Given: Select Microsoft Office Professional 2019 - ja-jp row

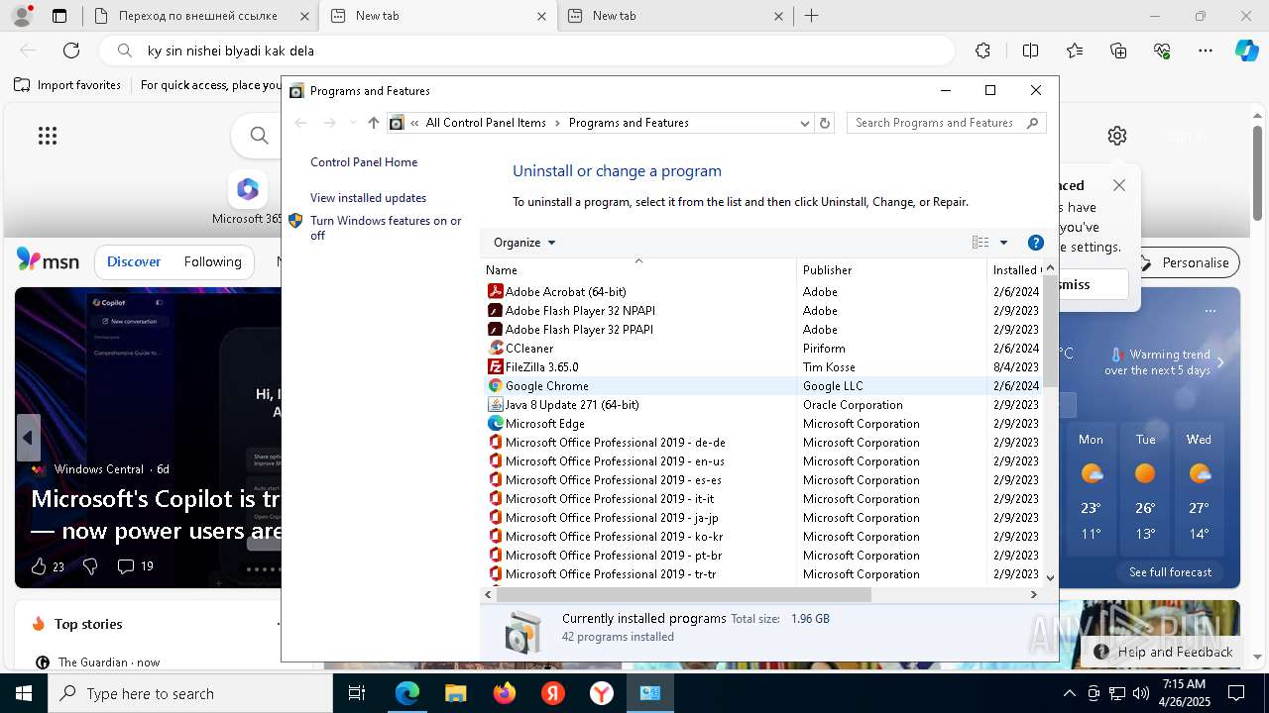Looking at the screenshot, I should [x=759, y=518].
